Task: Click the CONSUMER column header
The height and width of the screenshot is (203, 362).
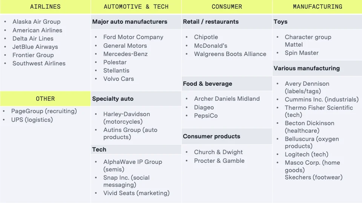Action: (x=227, y=7)
